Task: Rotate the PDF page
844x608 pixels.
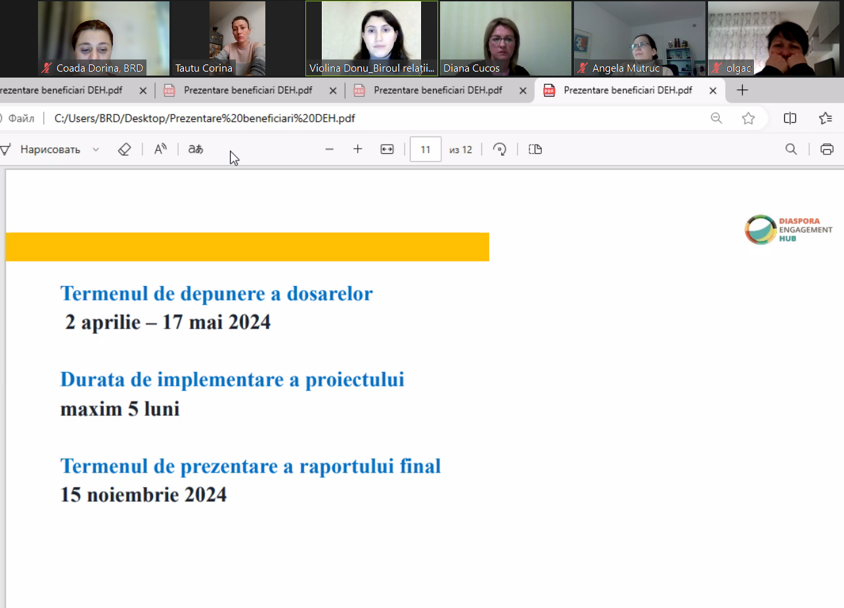Action: (500, 150)
